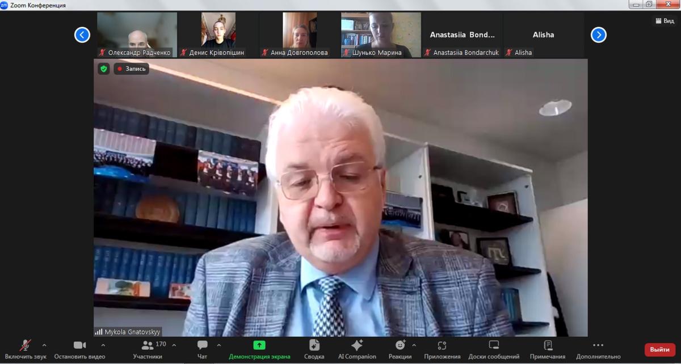Leave meeting with red Выйти button
This screenshot has width=681, height=364.
tap(660, 350)
